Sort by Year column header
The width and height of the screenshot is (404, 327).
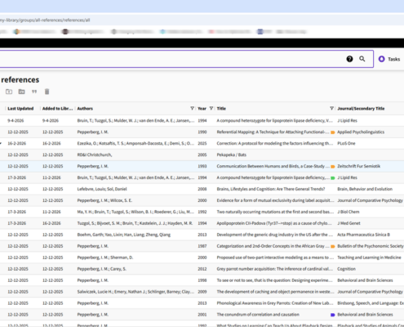click(202, 109)
